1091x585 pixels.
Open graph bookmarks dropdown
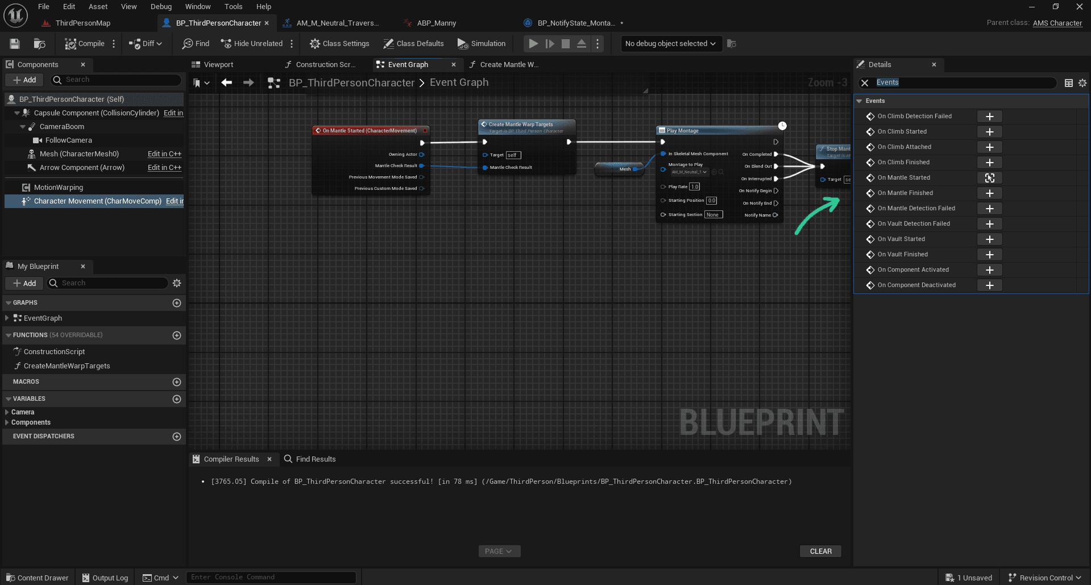201,83
